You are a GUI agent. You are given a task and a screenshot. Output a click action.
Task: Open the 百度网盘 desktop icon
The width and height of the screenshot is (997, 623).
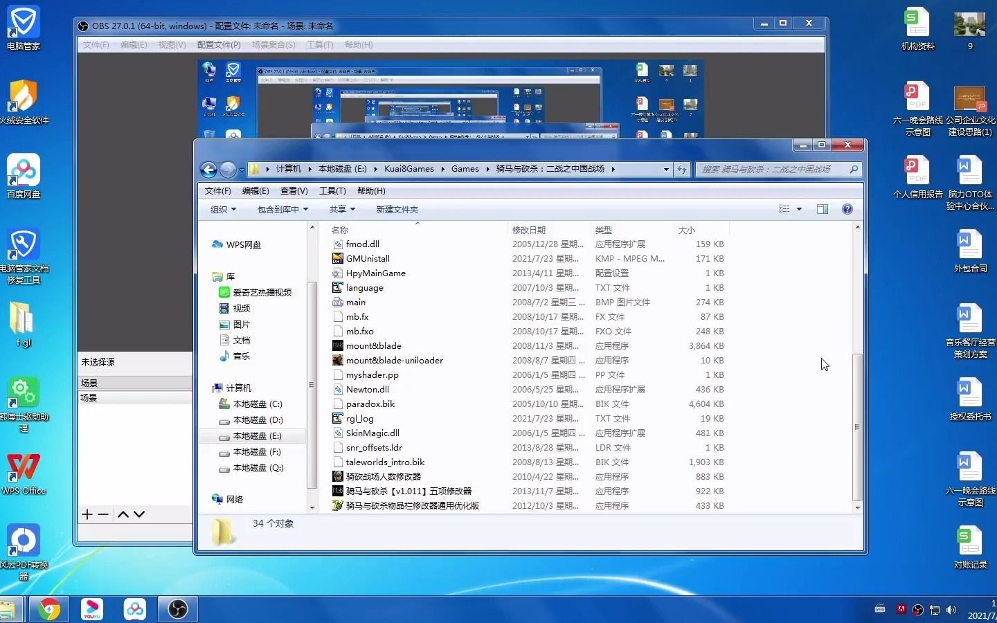pos(24,177)
